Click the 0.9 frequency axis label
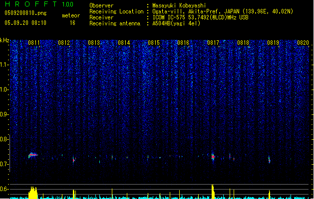 (x=4, y=114)
